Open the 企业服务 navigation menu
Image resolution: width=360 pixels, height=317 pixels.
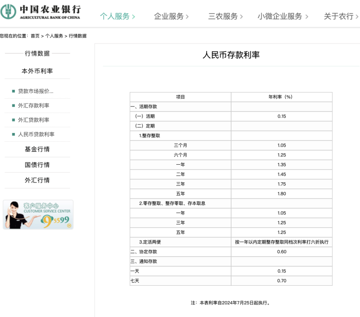coord(169,16)
